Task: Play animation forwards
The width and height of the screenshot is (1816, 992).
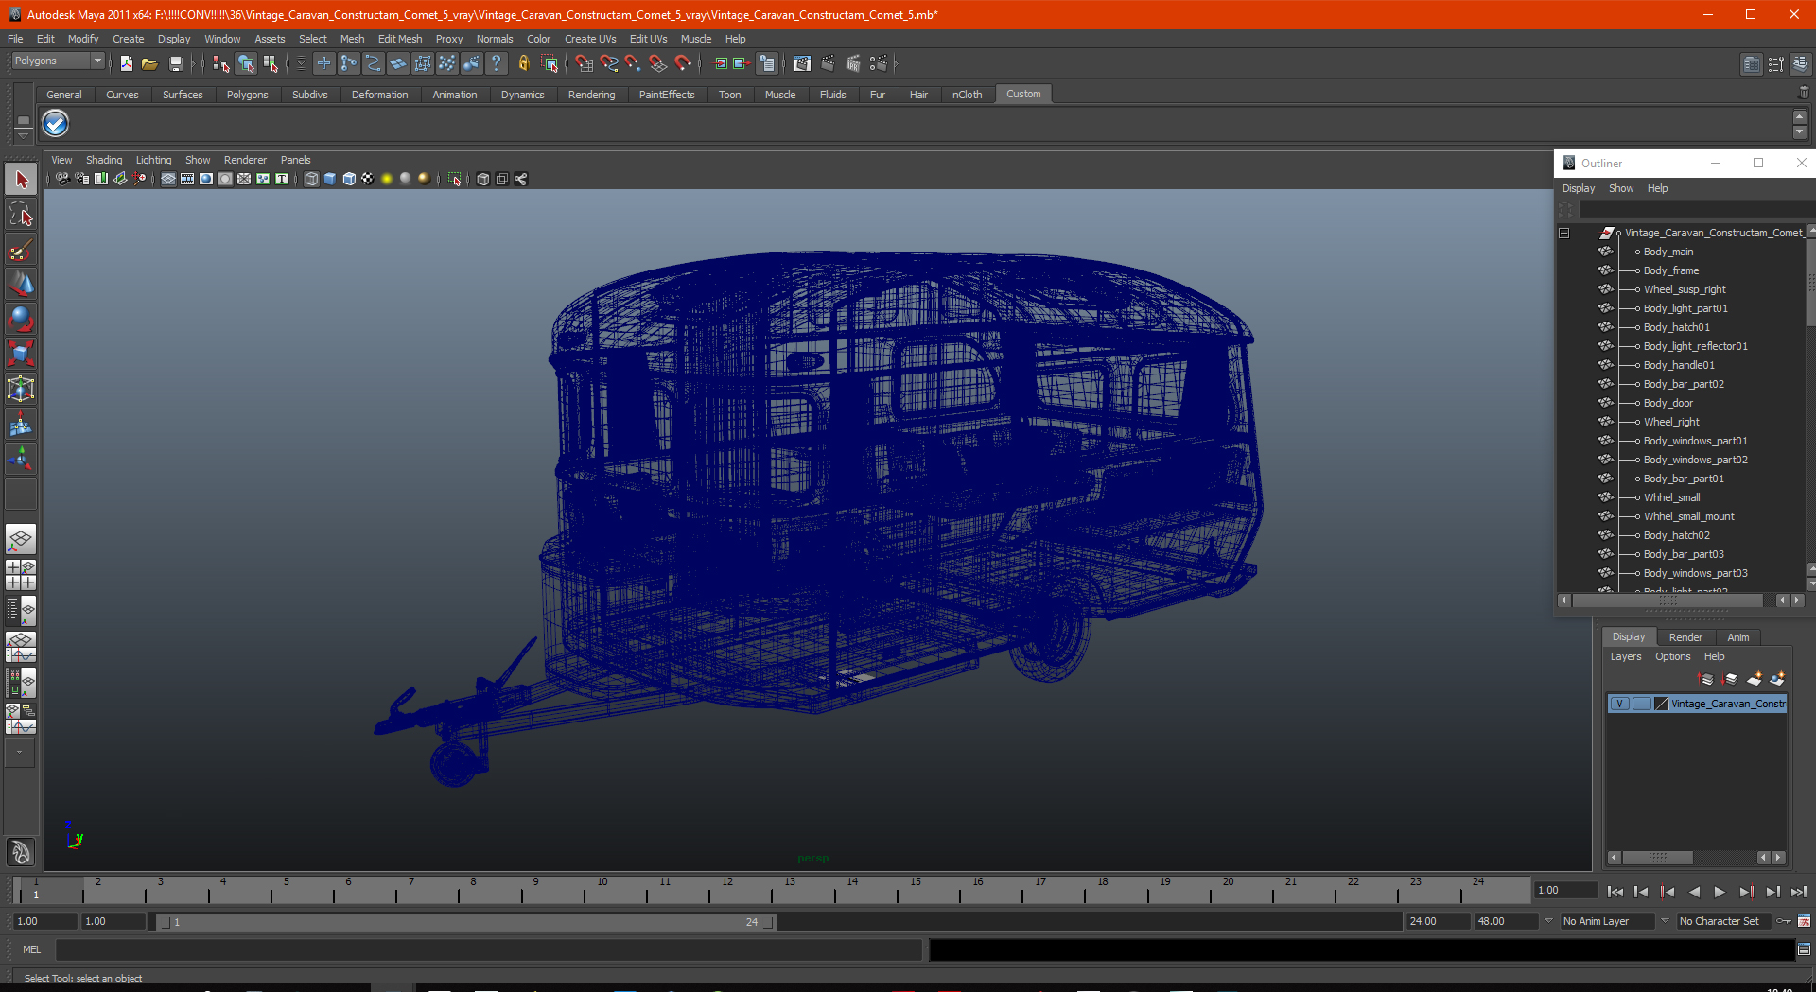Action: pyautogui.click(x=1720, y=892)
